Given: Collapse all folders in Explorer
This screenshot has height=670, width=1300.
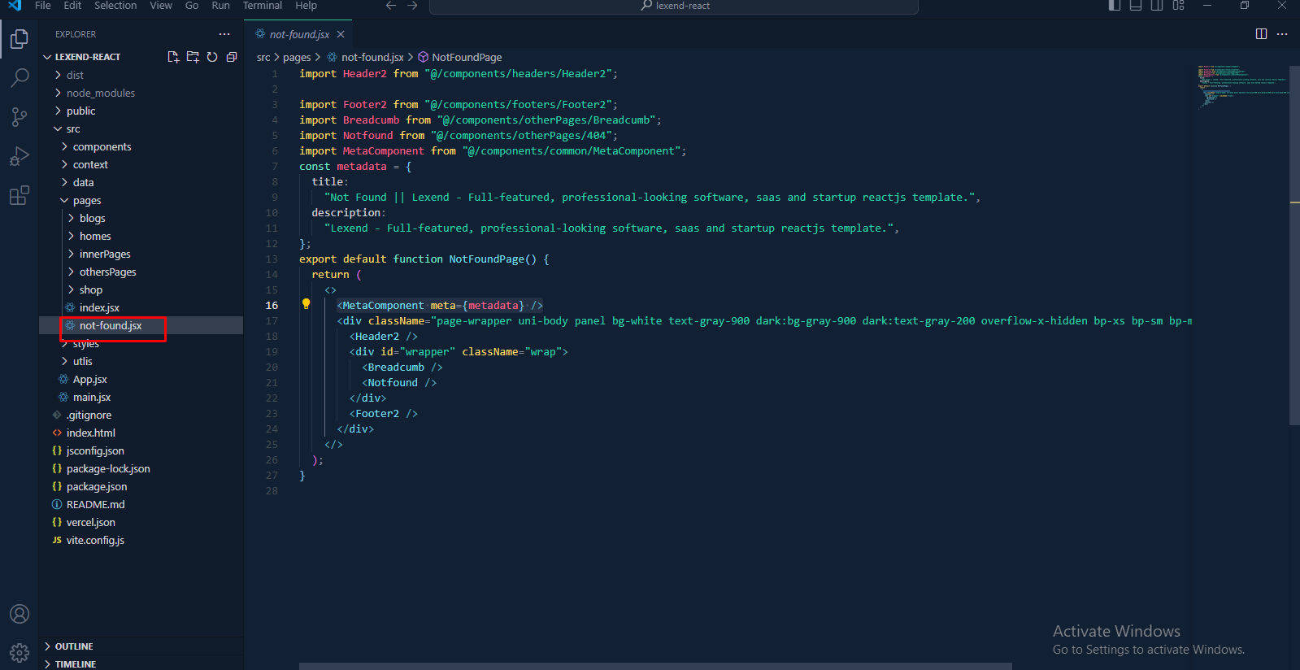Looking at the screenshot, I should (x=232, y=57).
